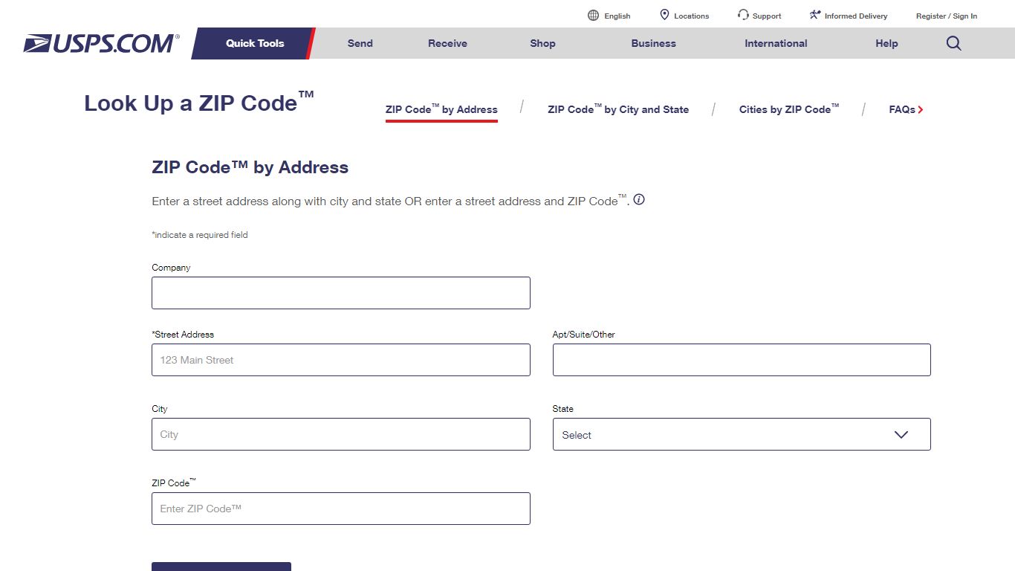Expand the State dropdown chevron
Screen dimensions: 1015x571
click(901, 434)
